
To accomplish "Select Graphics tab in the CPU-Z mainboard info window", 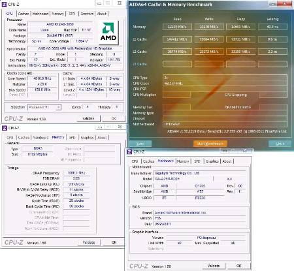I will pos(212,161).
